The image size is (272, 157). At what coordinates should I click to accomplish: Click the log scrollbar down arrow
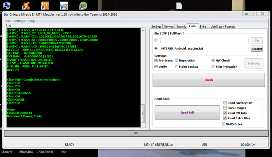tap(143, 125)
